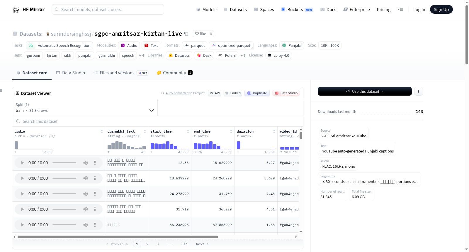Play audio in the 31.719 start_time row
This screenshot has height=252, width=469.
click(x=22, y=209)
